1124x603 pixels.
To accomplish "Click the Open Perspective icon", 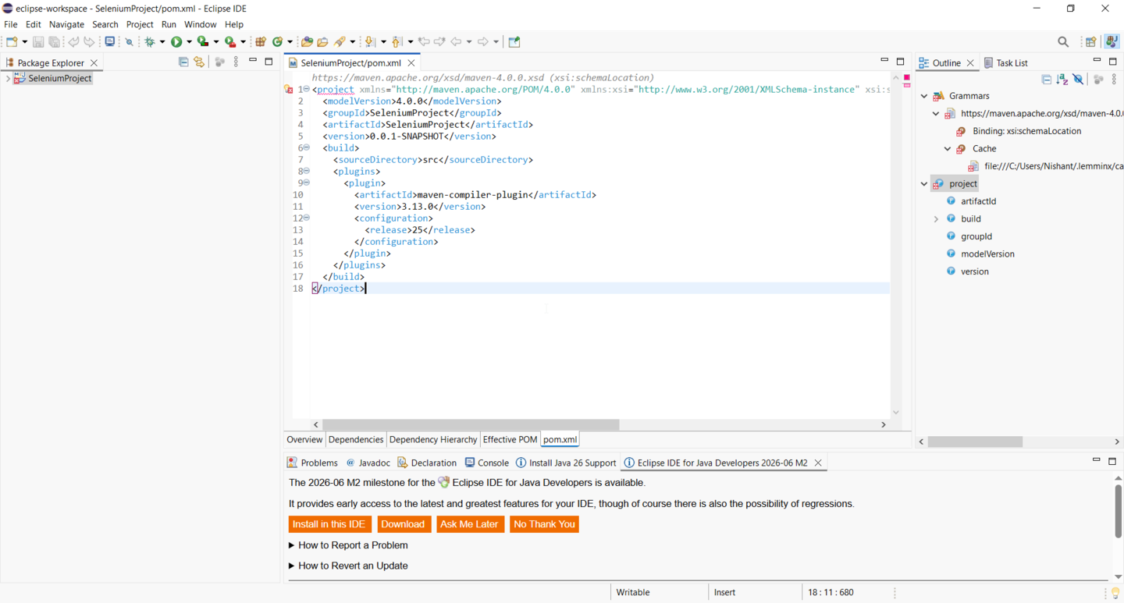I will point(1091,42).
